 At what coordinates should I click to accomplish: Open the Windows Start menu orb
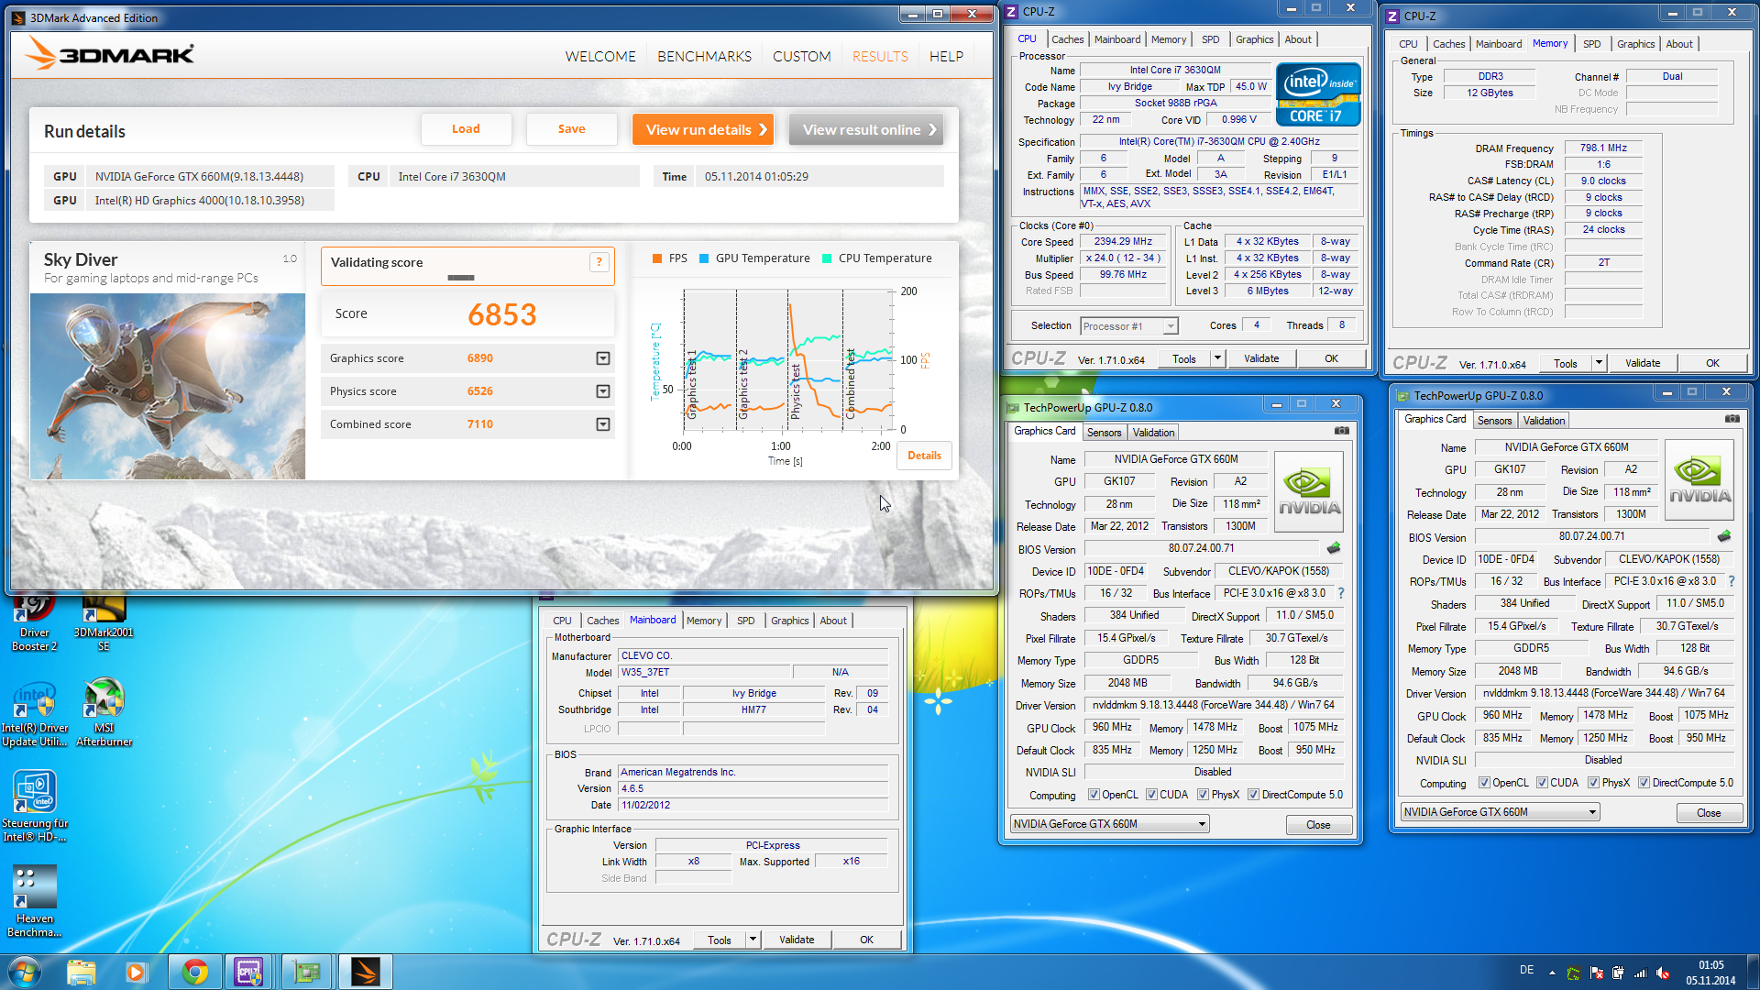24,972
